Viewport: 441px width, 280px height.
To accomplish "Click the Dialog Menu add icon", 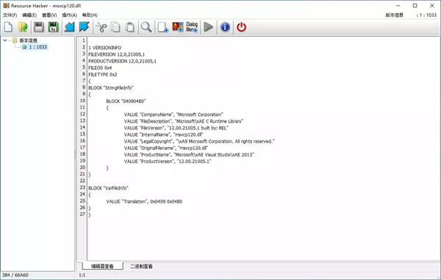I will point(192,27).
